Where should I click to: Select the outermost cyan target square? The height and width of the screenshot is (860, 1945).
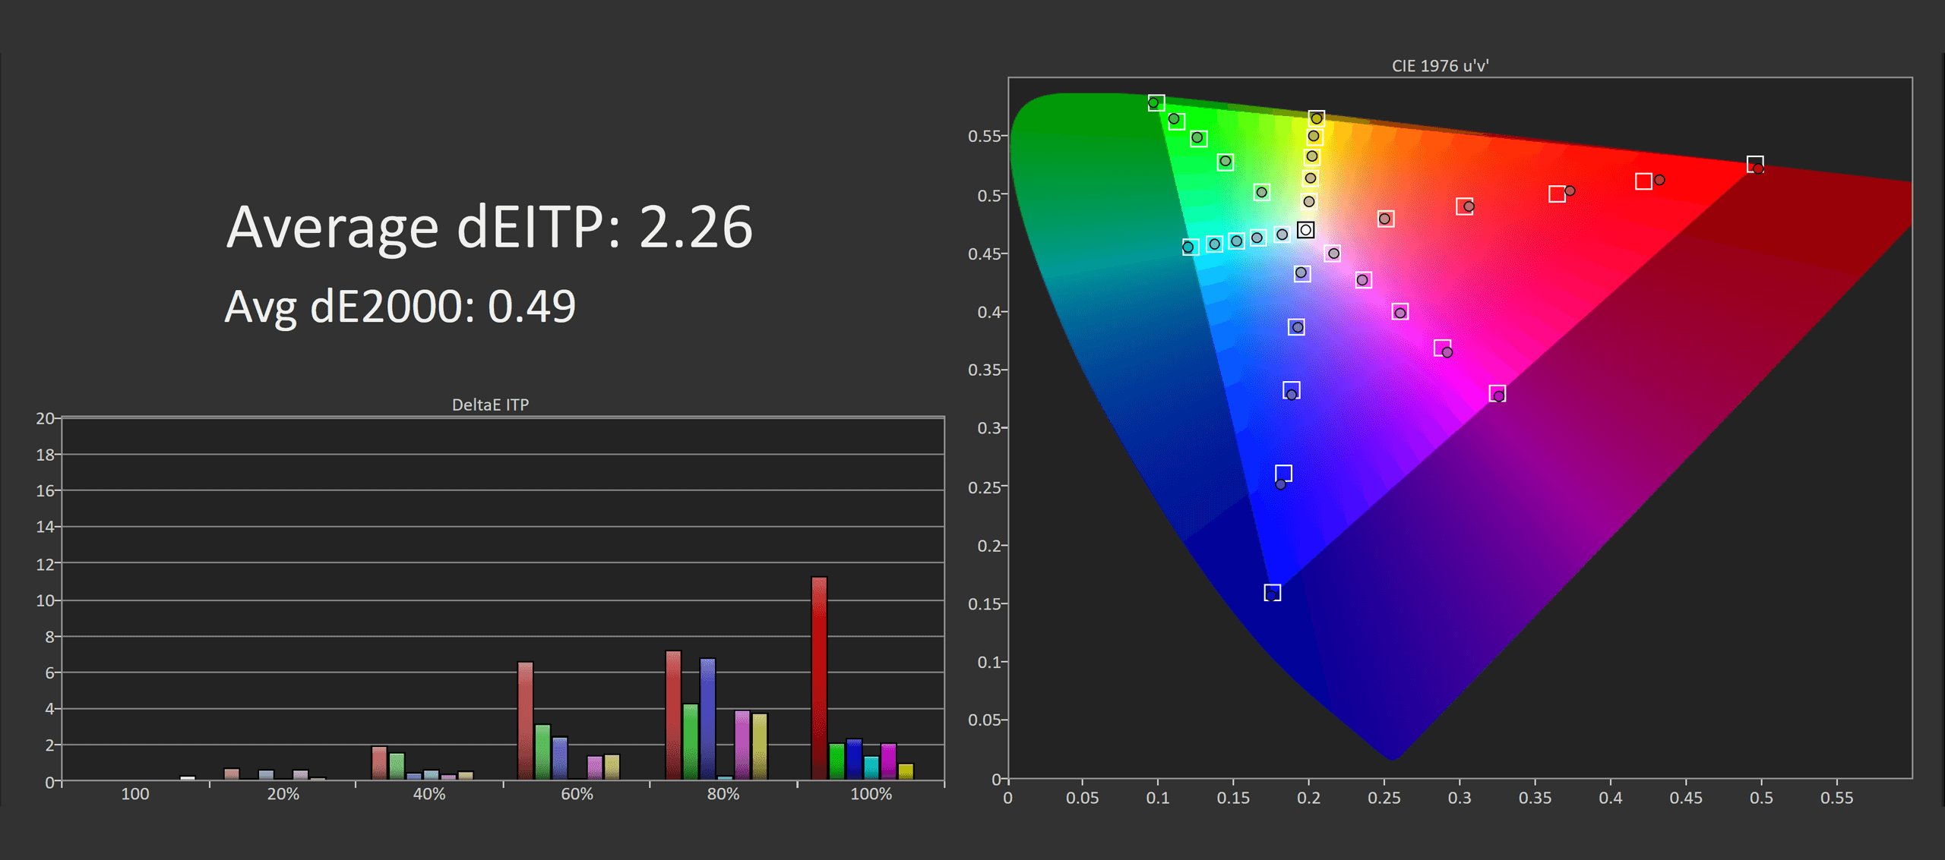1190,247
